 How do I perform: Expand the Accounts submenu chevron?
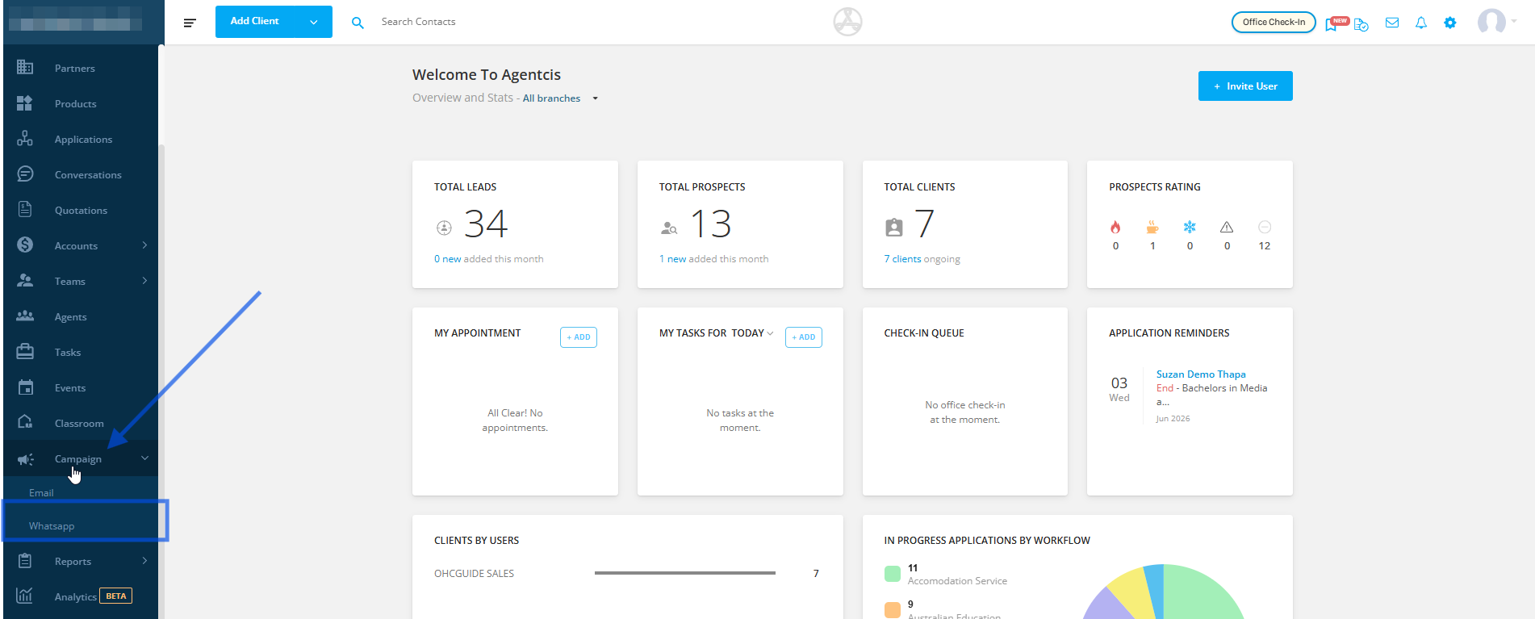click(x=144, y=245)
